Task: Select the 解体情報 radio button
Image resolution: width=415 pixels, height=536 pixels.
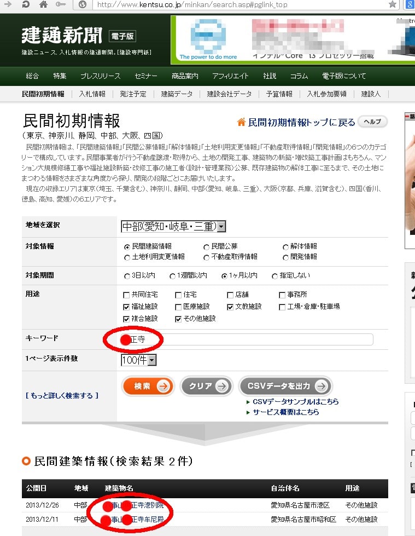Action: coord(286,247)
